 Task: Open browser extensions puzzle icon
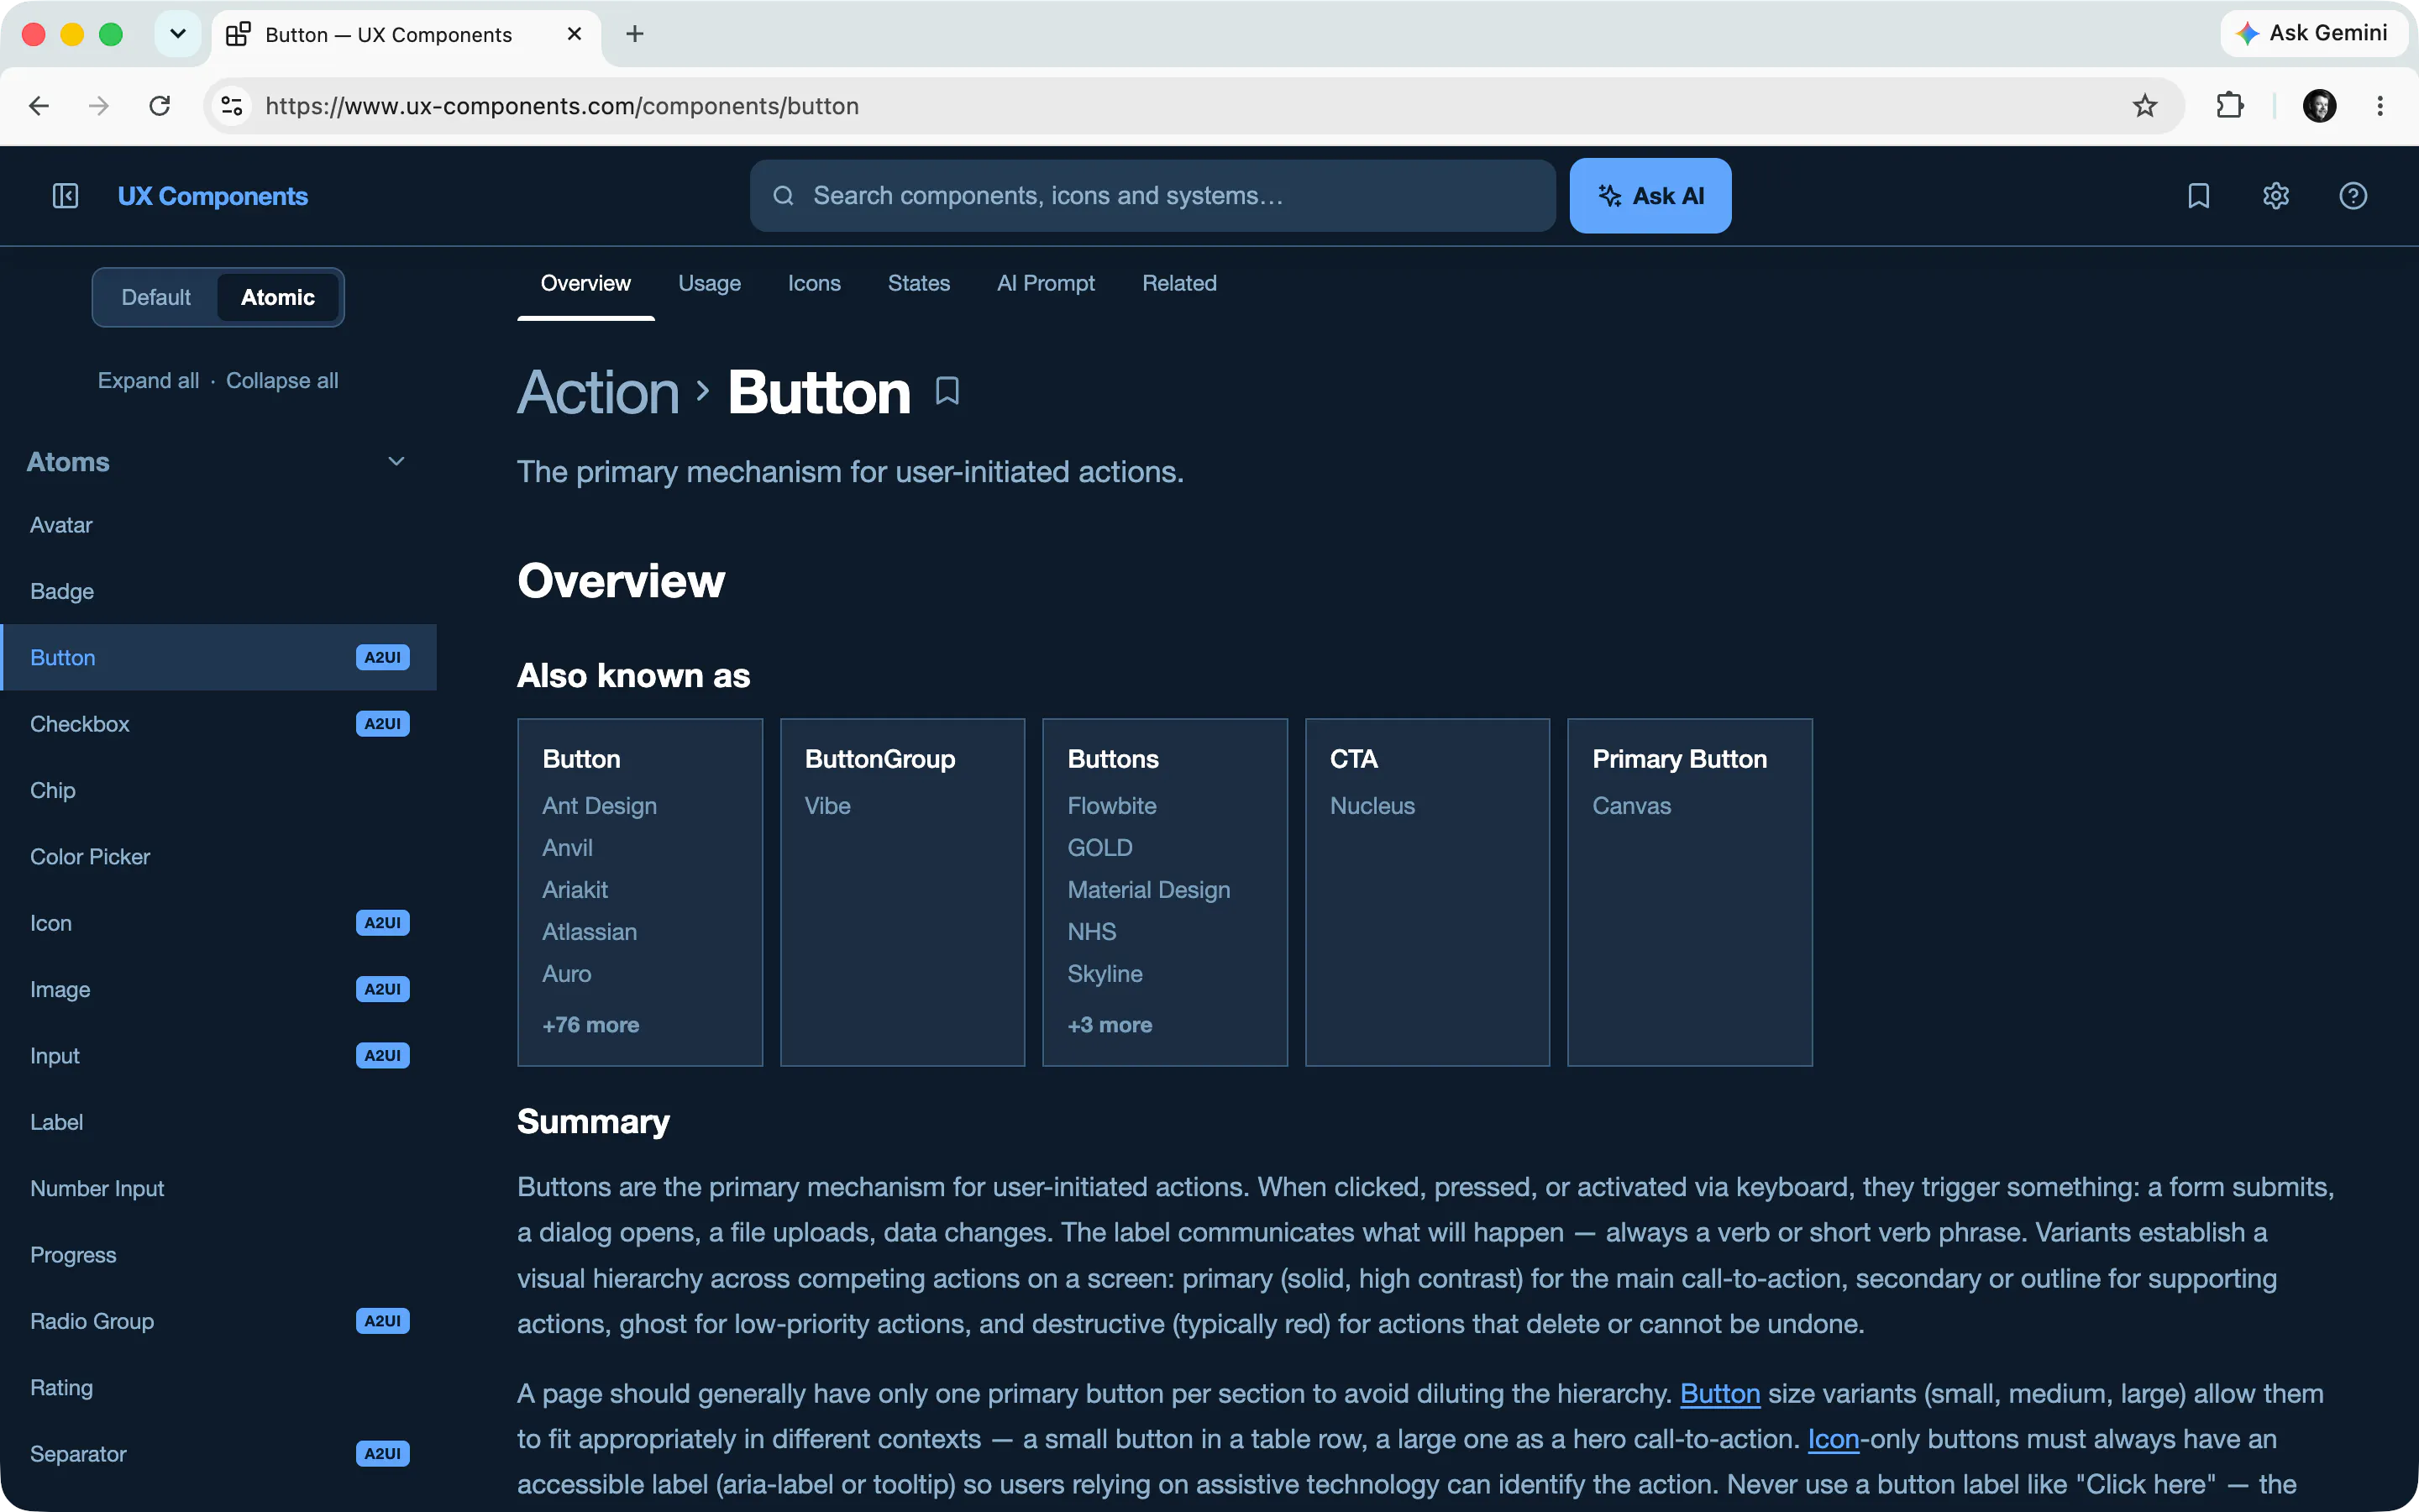tap(2229, 106)
